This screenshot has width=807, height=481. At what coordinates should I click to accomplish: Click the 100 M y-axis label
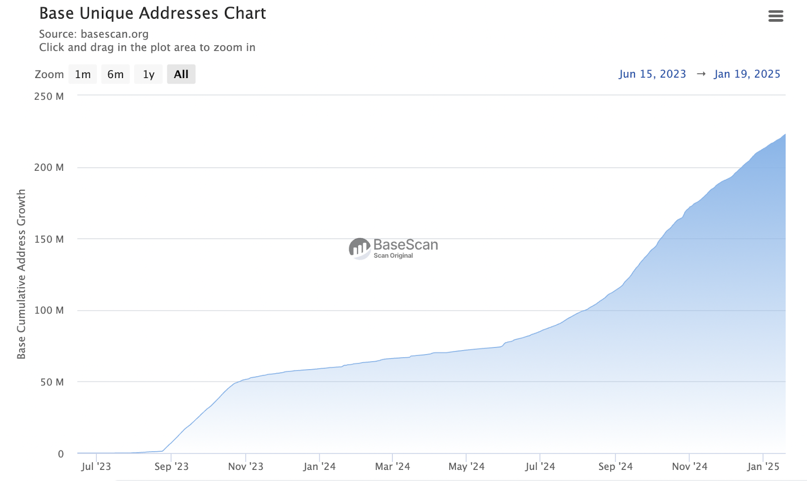click(49, 310)
